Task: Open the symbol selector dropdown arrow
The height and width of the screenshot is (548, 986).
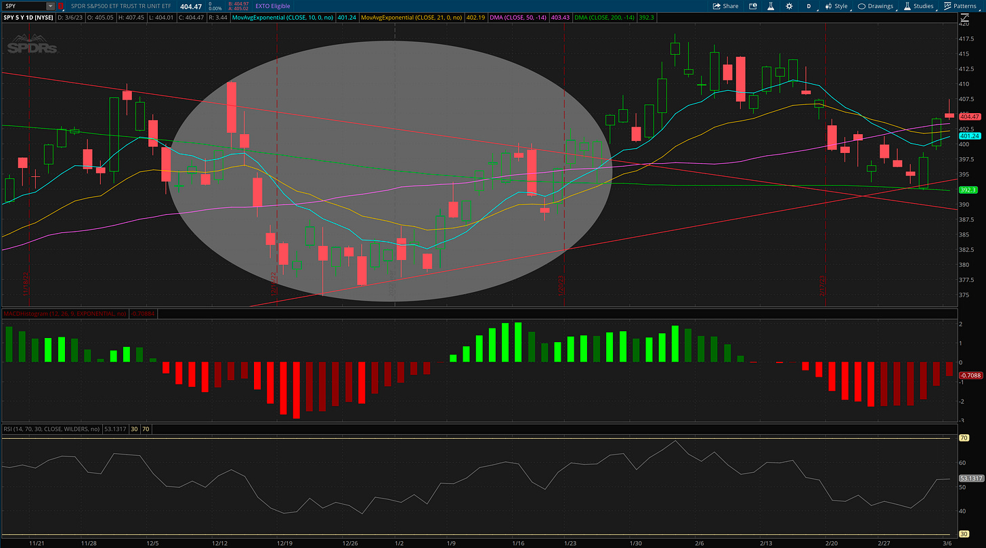Action: (51, 6)
